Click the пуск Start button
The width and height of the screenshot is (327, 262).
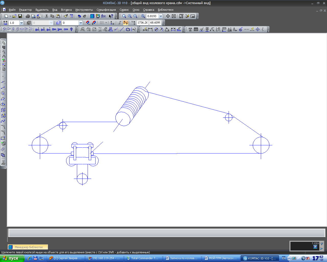pos(11,258)
